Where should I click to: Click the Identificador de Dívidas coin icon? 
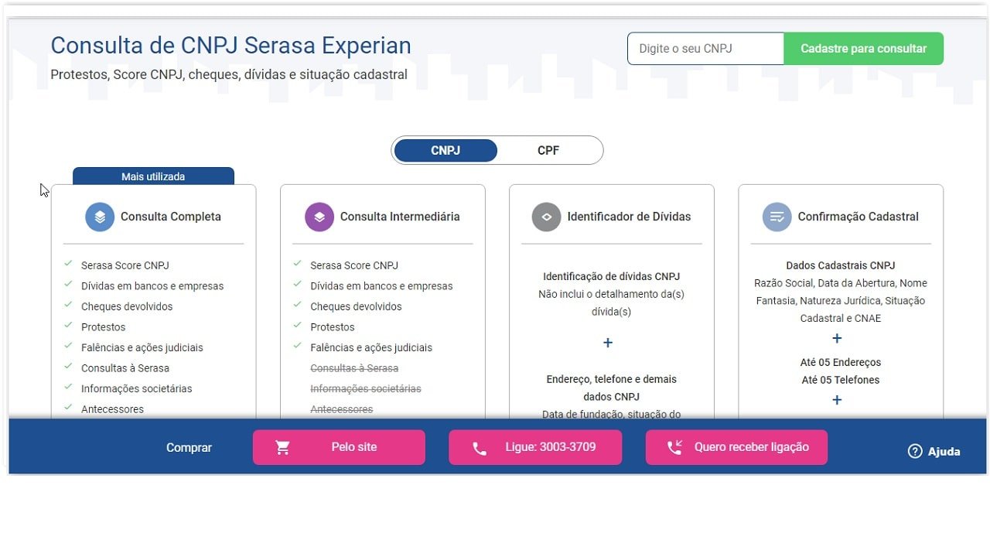click(x=547, y=217)
